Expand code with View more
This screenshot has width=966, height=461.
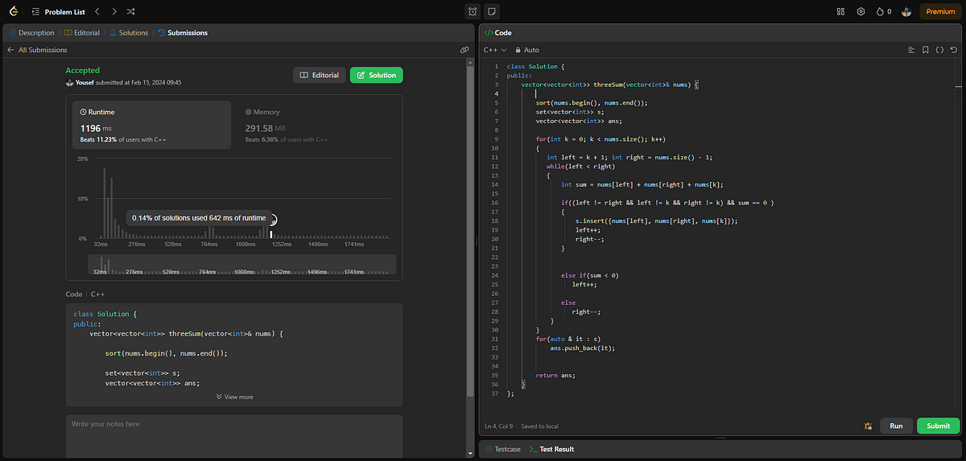(x=234, y=397)
